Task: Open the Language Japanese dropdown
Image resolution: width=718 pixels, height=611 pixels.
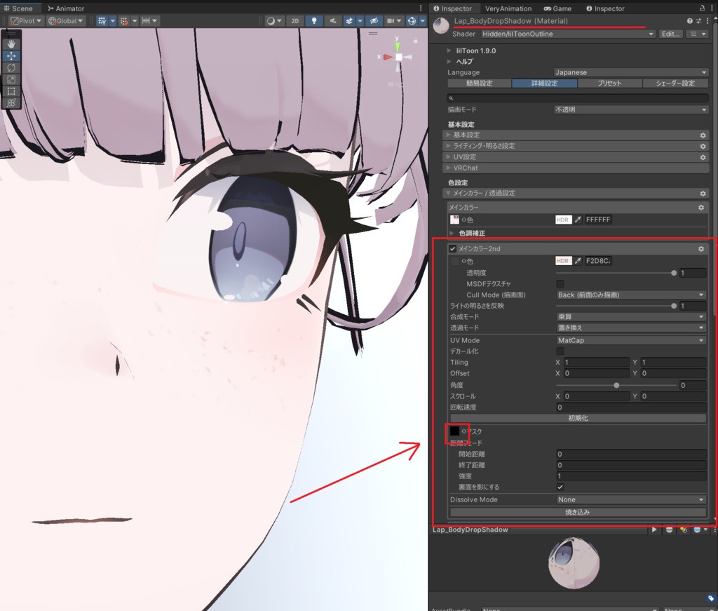Action: tap(631, 72)
